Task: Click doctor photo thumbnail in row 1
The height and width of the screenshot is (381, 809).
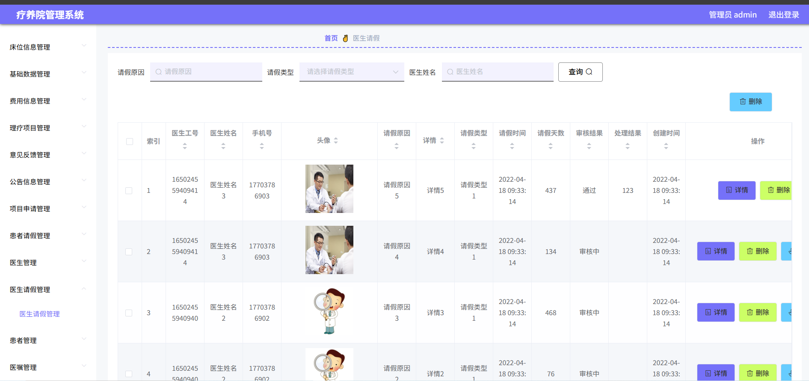Action: click(x=329, y=189)
